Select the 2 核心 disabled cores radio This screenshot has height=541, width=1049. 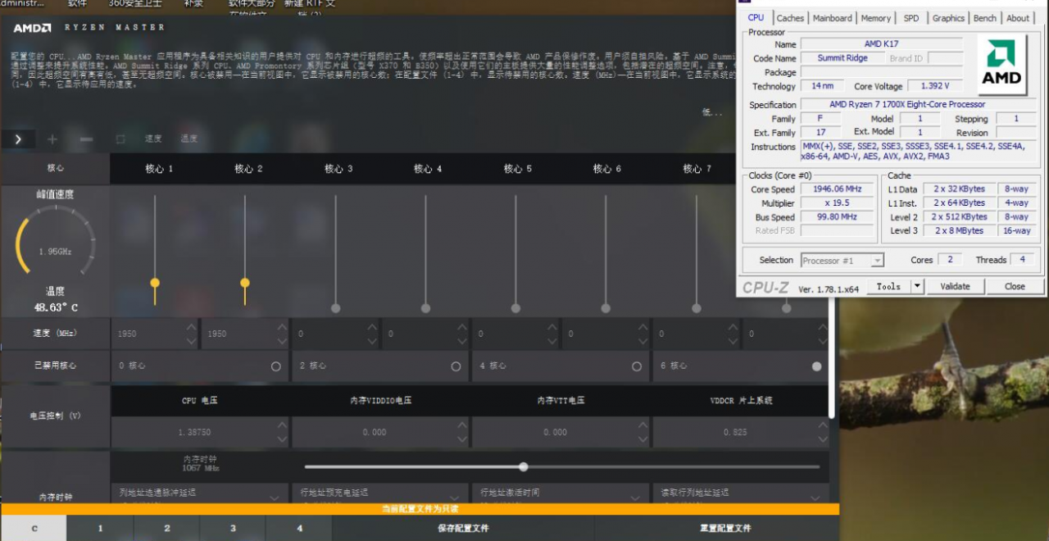(x=456, y=366)
